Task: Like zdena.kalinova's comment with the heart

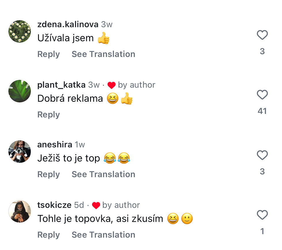Action: pos(262,35)
